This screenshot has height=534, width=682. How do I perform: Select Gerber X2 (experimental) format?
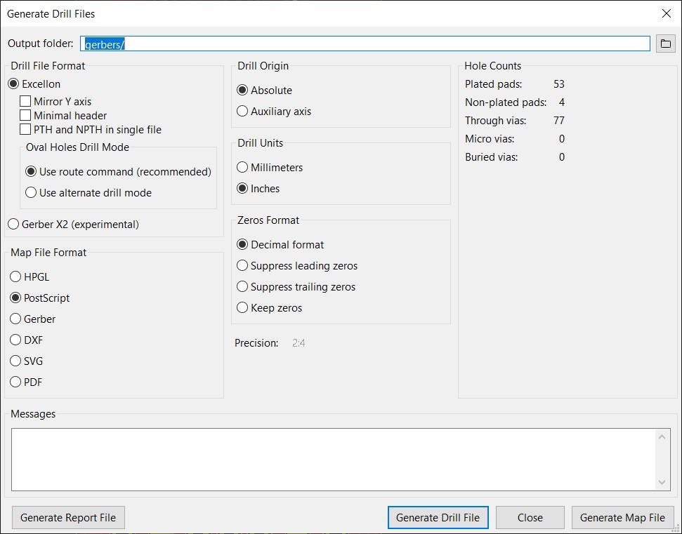click(x=13, y=225)
